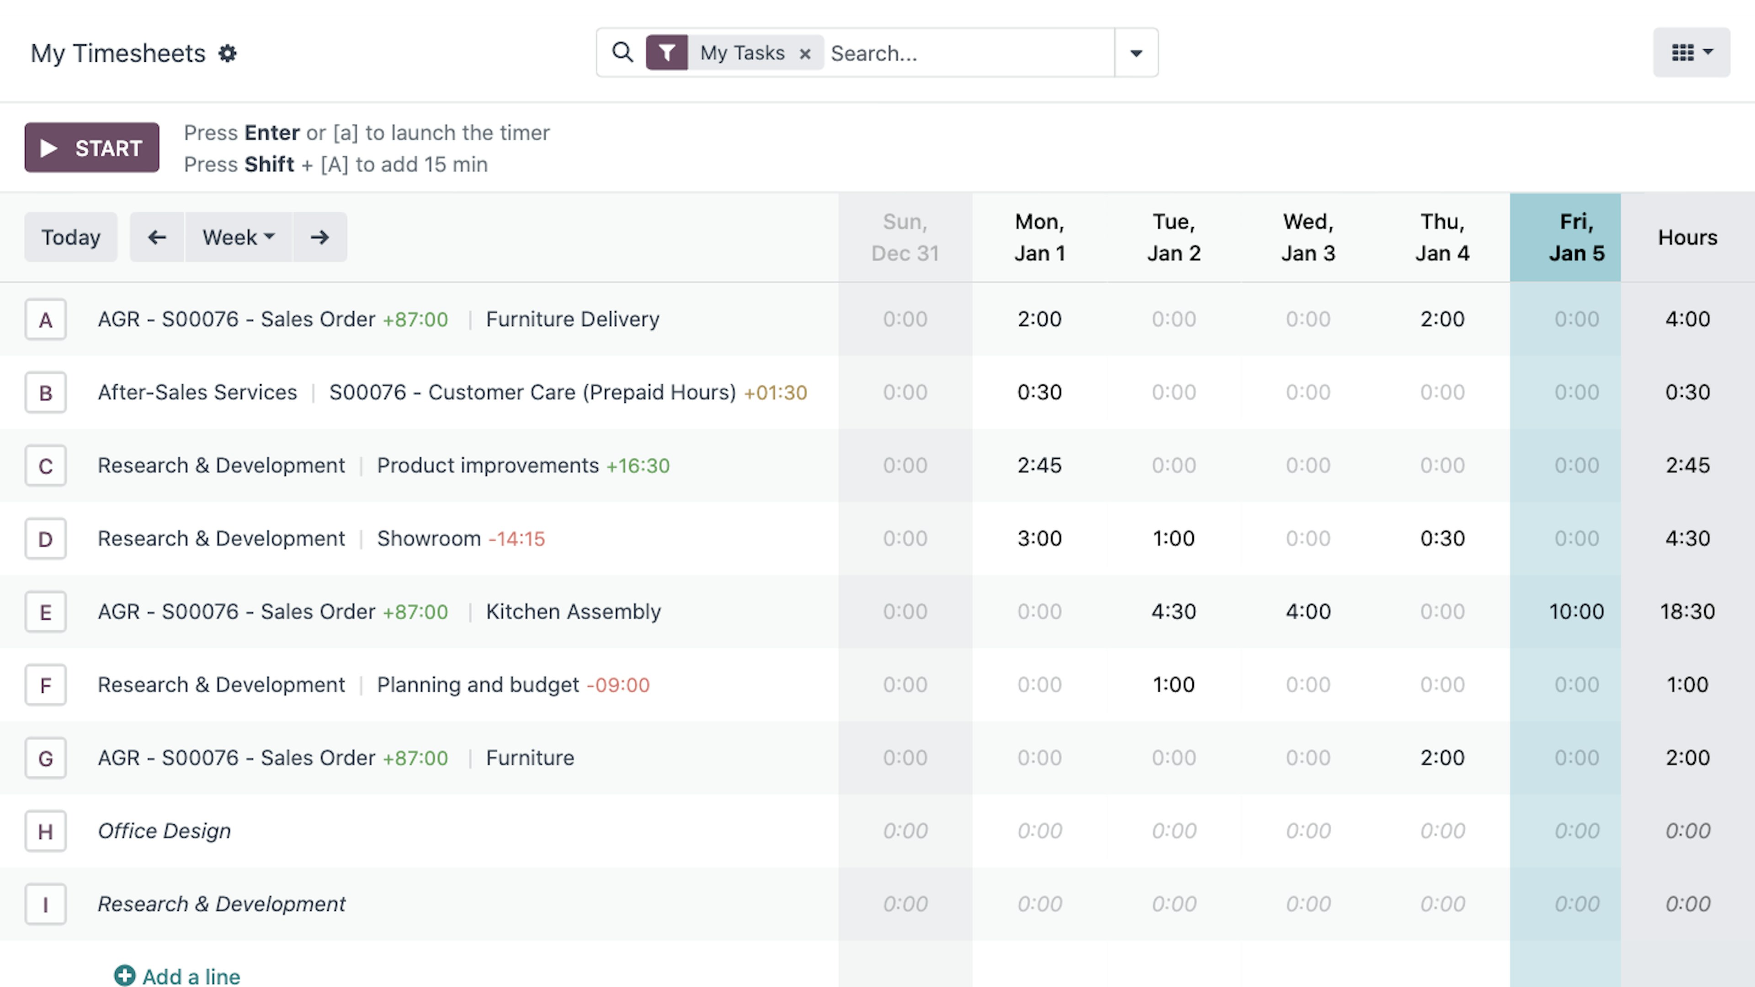Open the My Timesheets settings gear
The image size is (1755, 987).
[228, 53]
